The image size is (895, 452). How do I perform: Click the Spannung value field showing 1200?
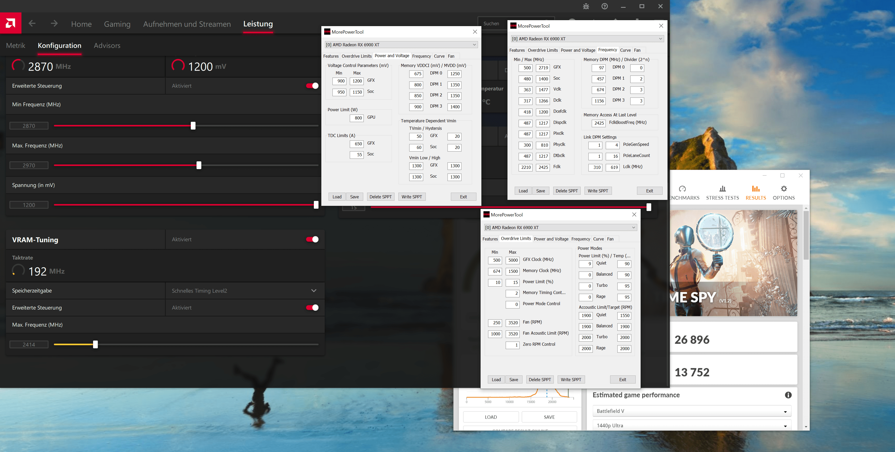(29, 205)
